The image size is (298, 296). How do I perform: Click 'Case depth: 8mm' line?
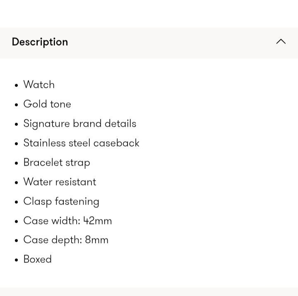pos(66,240)
